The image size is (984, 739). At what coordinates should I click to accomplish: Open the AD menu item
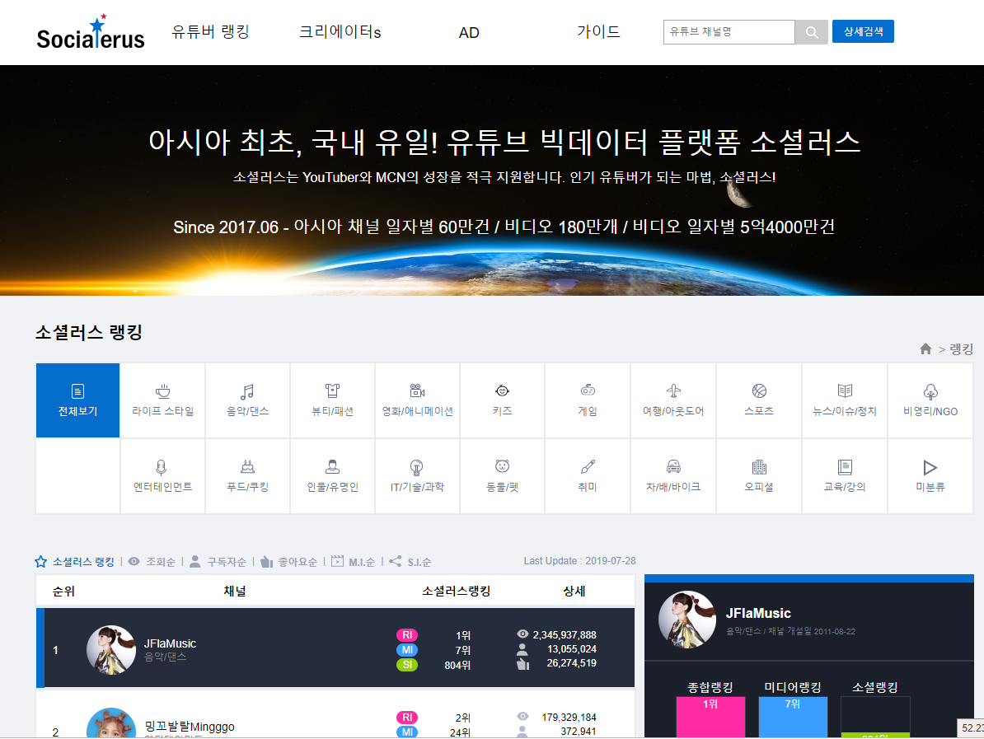(x=469, y=33)
